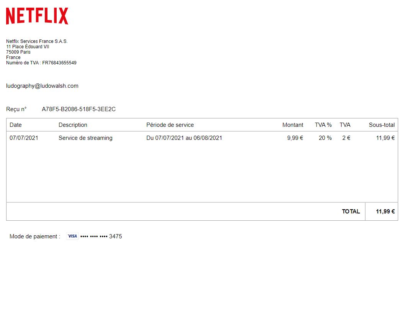Click the service period Du 07/07/2021 au 06/08/2021
The height and width of the screenshot is (328, 402).
[x=184, y=138]
